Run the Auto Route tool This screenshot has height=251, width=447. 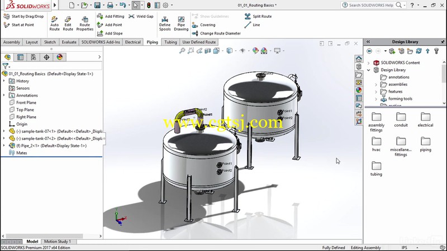(54, 23)
